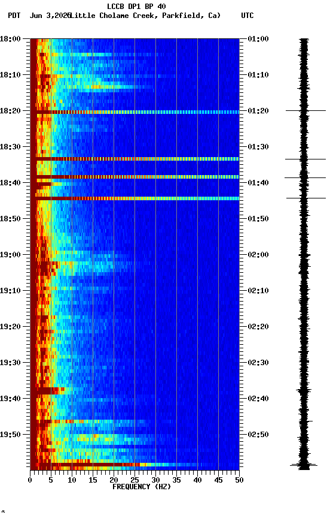330x518 pixels.
Task: Click the 02:20 UTC time label
Action: (x=258, y=327)
